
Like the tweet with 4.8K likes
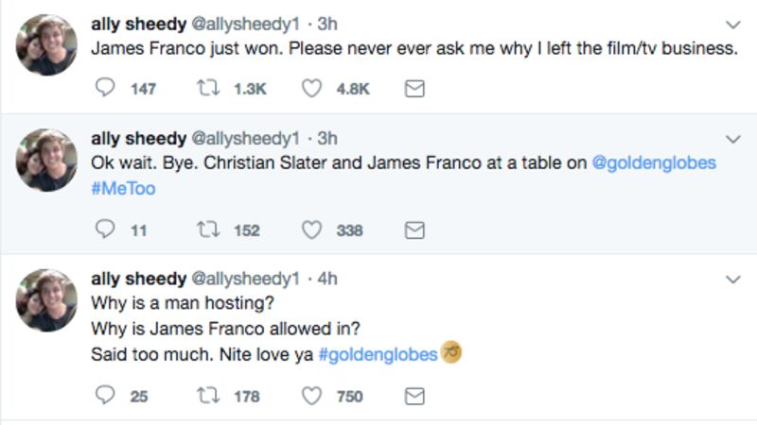point(312,89)
